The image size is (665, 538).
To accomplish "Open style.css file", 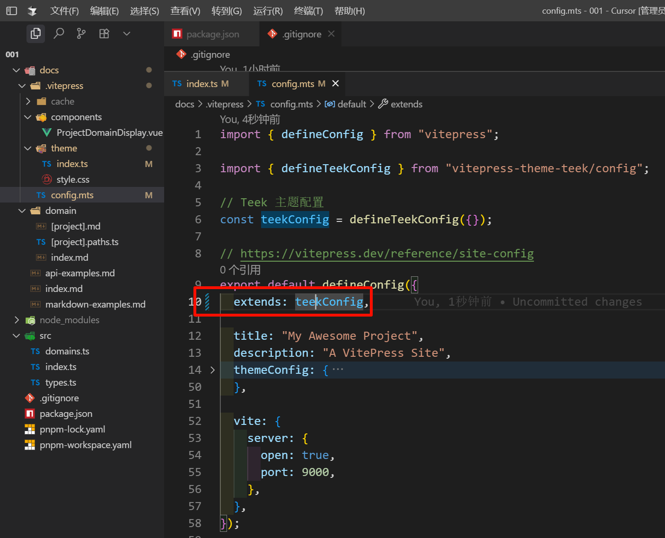I will [x=73, y=179].
